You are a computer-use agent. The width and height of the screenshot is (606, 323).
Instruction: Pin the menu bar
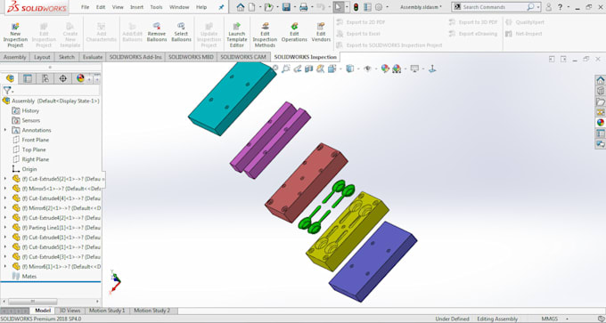click(x=221, y=7)
